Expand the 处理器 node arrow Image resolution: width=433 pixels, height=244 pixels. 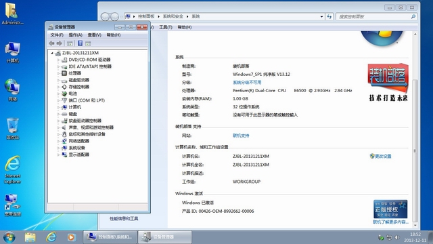[58, 73]
